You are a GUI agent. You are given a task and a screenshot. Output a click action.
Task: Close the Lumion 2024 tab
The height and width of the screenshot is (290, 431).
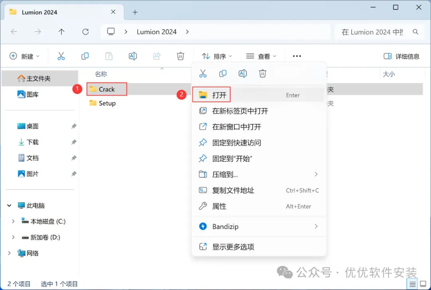(113, 12)
